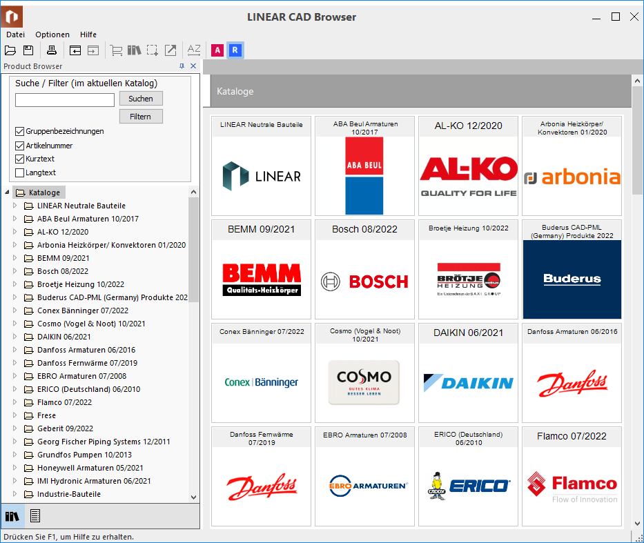
Task: Click scroll down arrow of catalog pane
Action: (x=637, y=523)
